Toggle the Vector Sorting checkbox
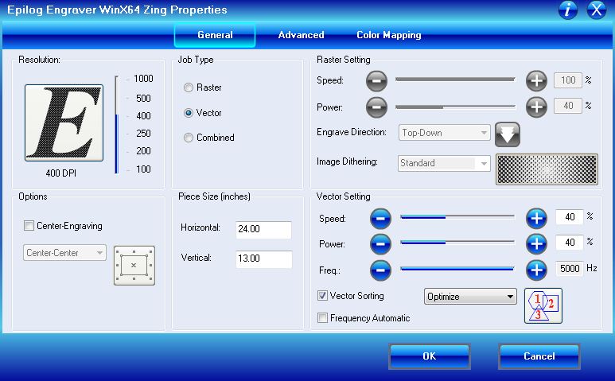Screen dimensions: 615x381 (322, 296)
